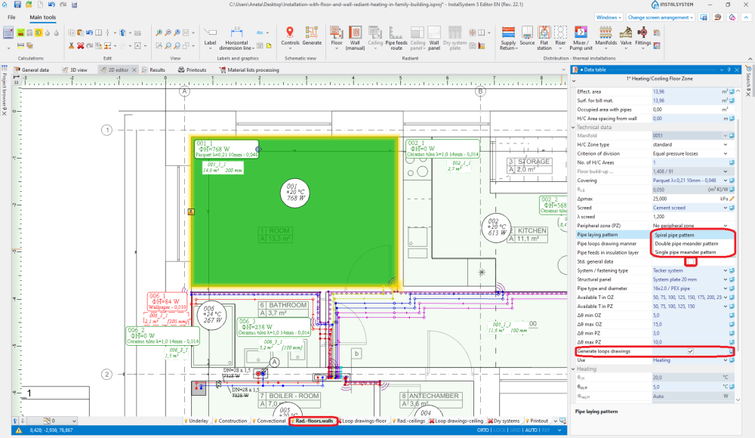Toggle AUTO mode in status bar
The image size is (755, 438).
click(x=531, y=430)
